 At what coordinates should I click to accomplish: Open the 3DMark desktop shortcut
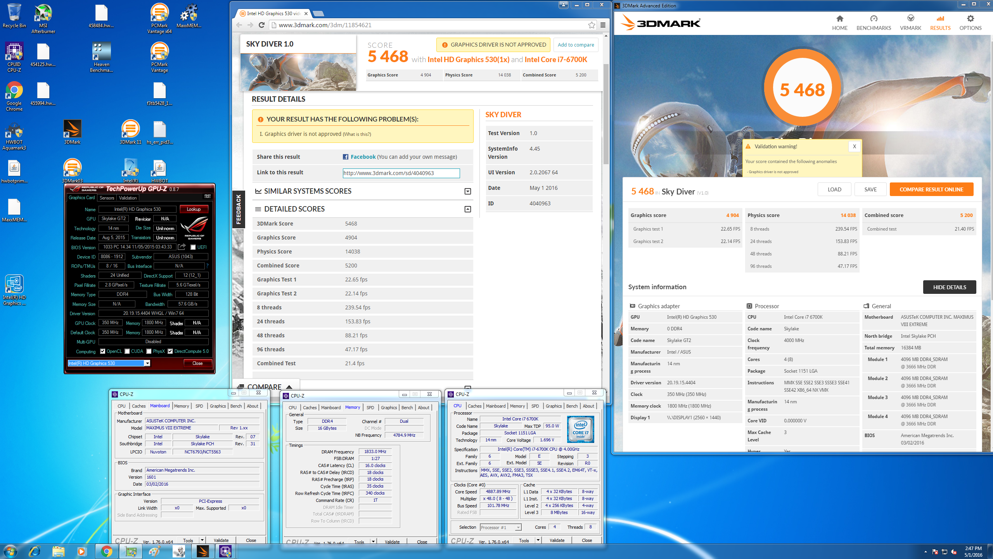point(72,132)
